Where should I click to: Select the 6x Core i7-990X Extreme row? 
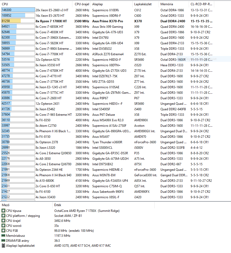tap(108, 48)
